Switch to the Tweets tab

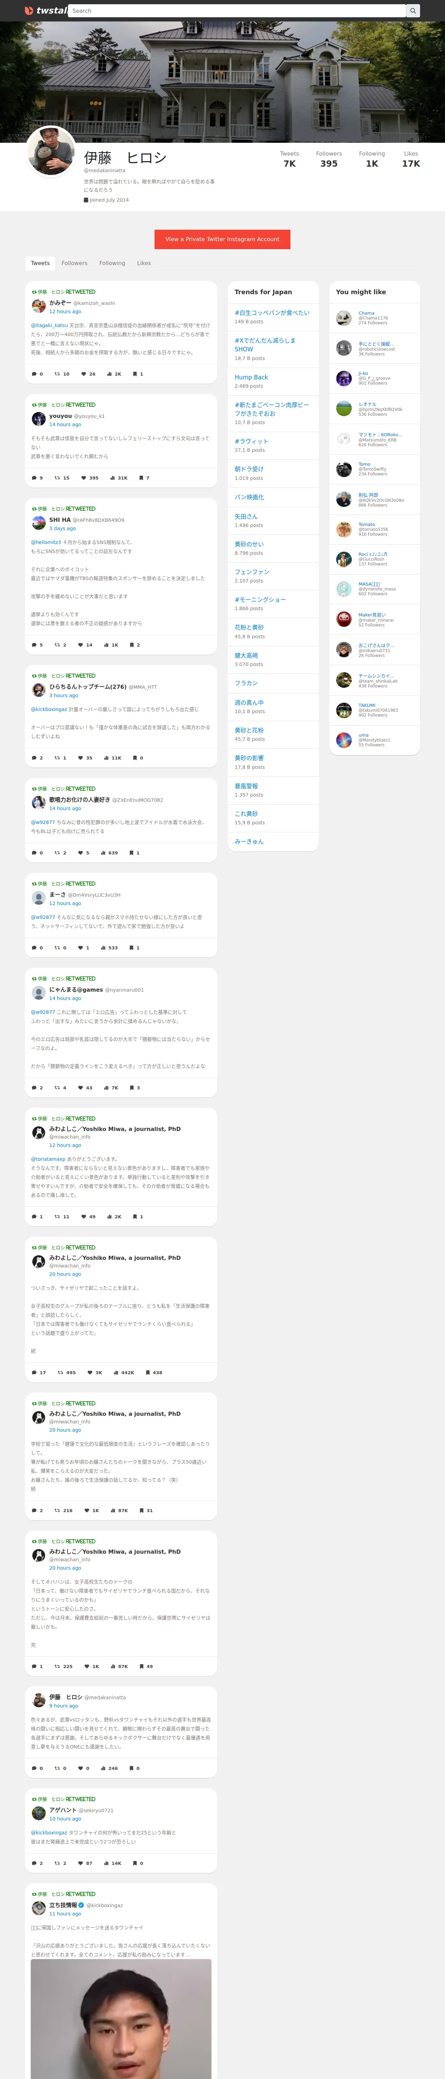41,263
